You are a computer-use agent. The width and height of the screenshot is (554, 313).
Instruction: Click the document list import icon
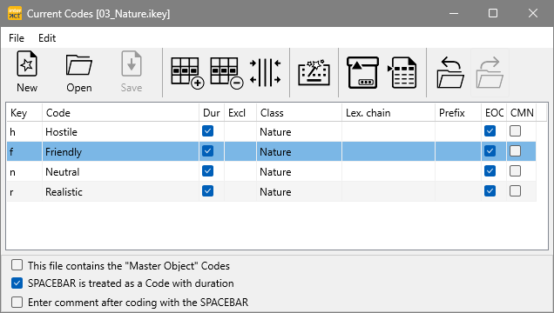[x=402, y=73]
